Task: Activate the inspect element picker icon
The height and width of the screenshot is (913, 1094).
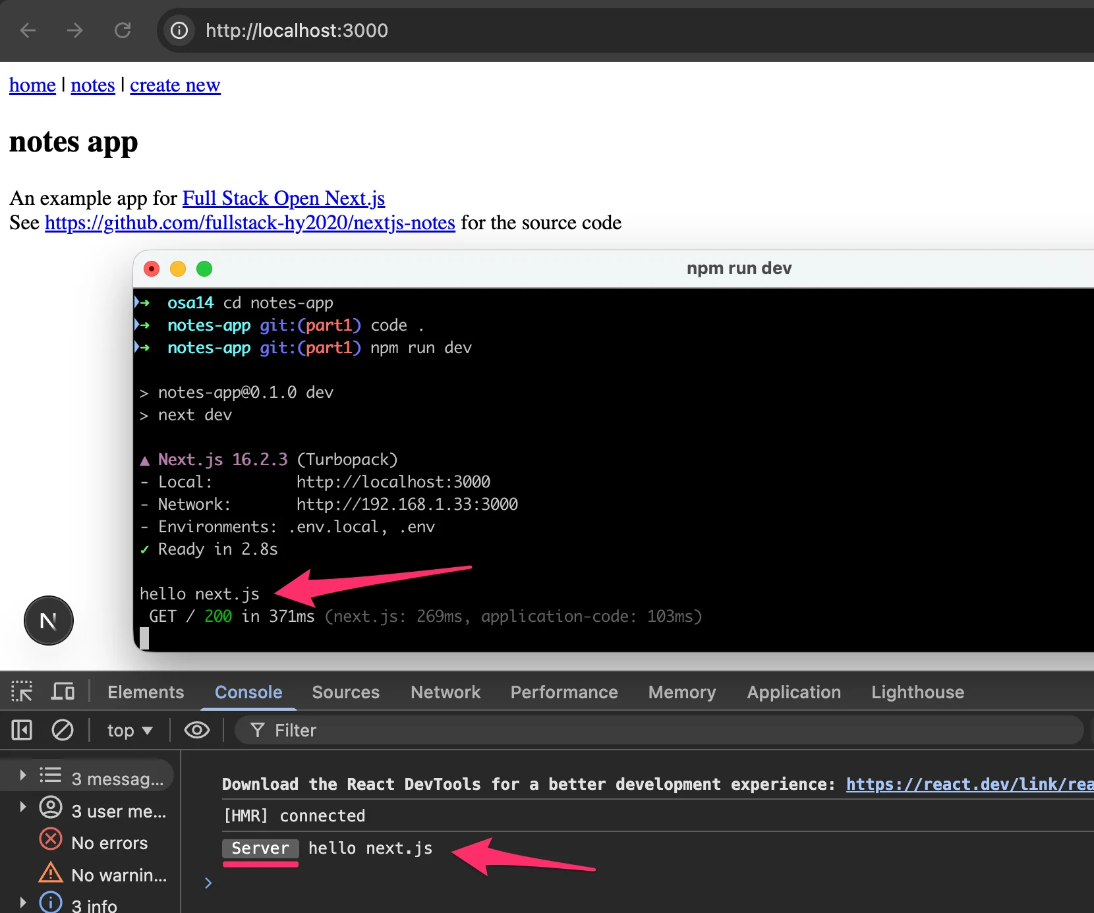Action: [22, 692]
